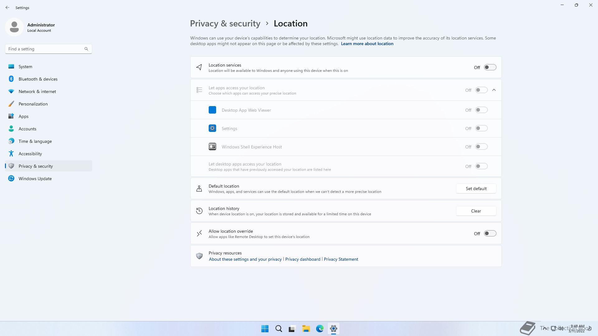Open Learn more about location link

367,44
